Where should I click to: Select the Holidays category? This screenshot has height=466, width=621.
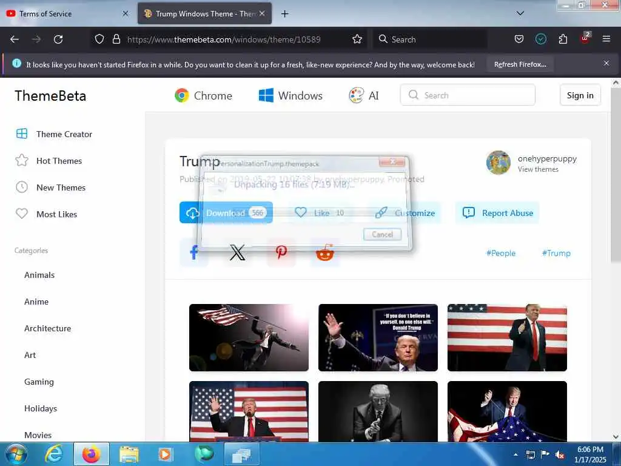click(x=41, y=408)
